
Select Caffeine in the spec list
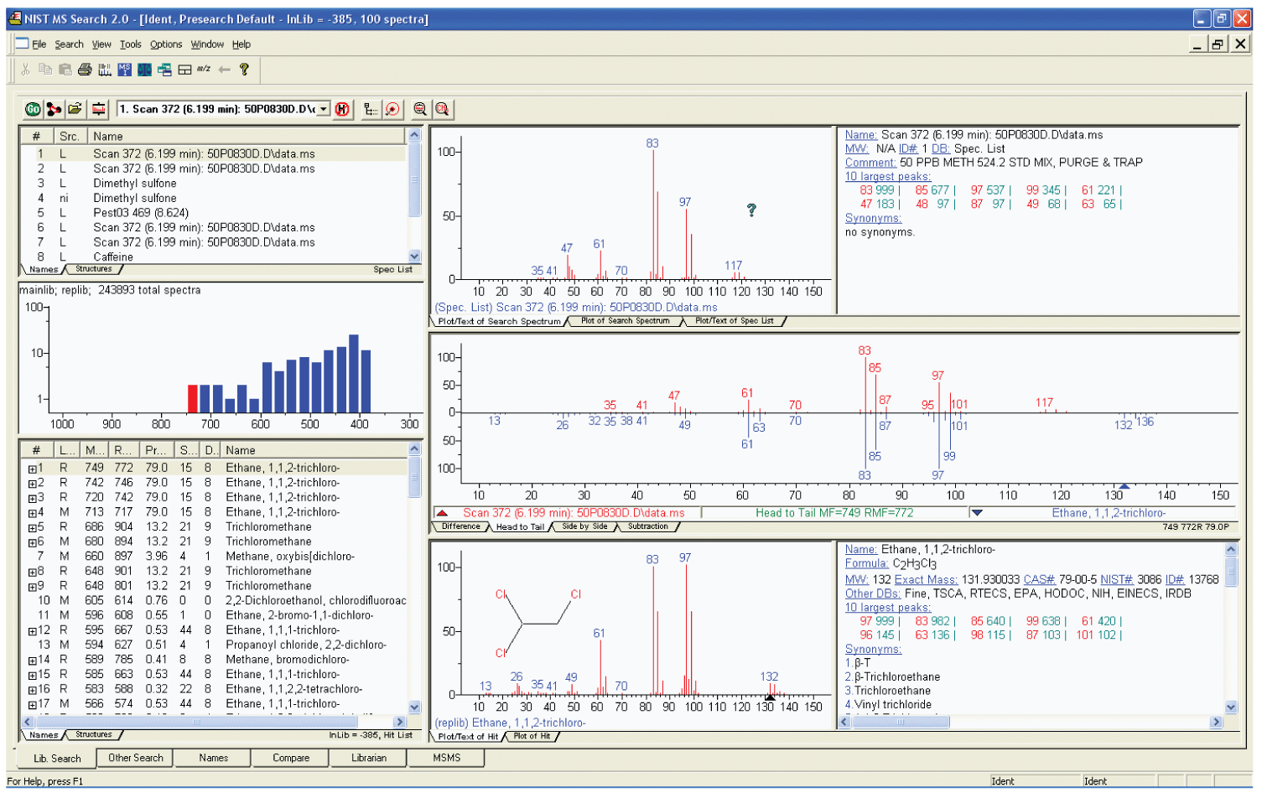[113, 256]
